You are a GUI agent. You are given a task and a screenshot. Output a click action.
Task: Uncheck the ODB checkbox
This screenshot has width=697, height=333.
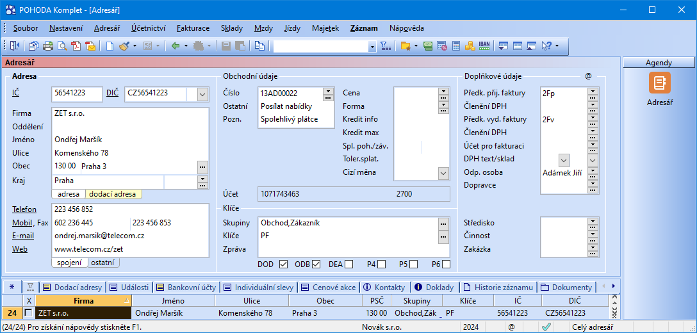click(316, 264)
